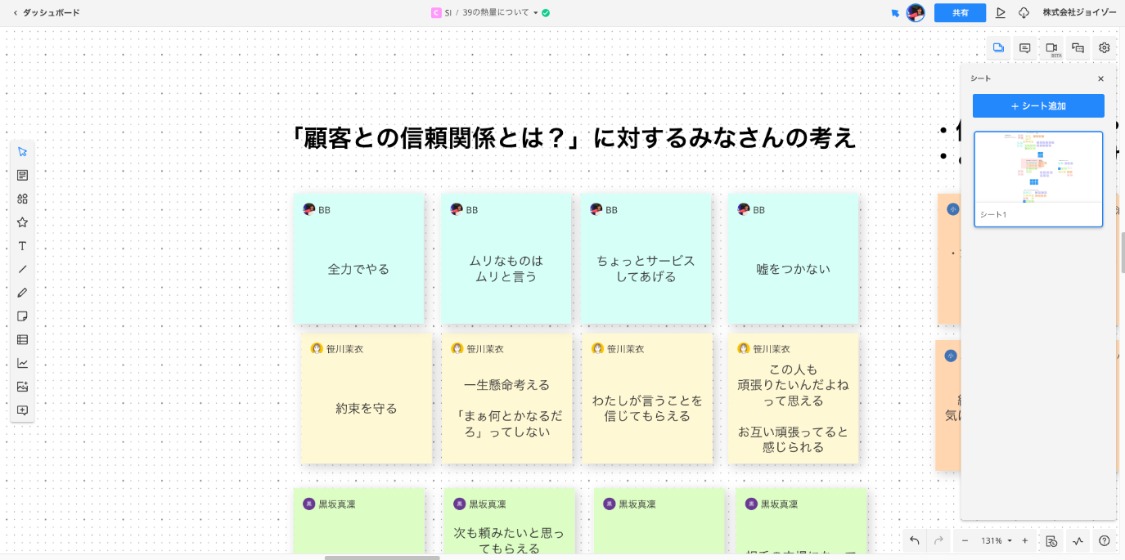
Task: Go back to ダッシュボード
Action: [46, 13]
